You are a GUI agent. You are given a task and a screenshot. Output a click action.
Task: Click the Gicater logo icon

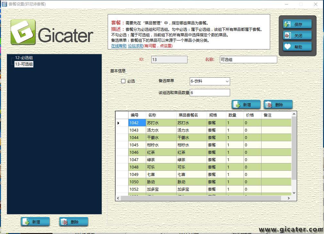point(23,32)
